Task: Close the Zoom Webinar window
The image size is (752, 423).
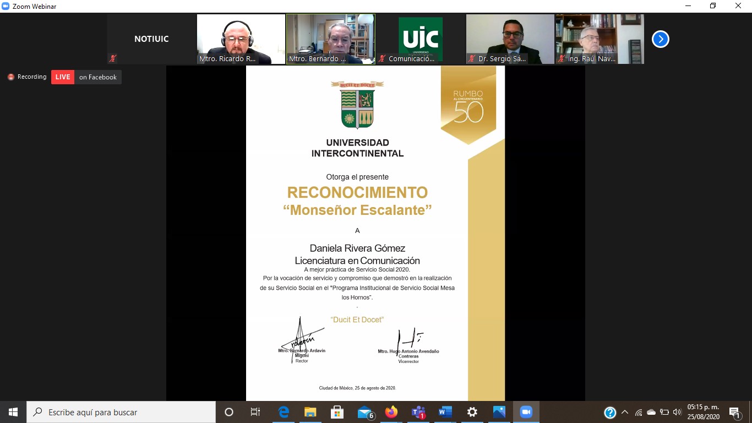Action: click(x=739, y=6)
